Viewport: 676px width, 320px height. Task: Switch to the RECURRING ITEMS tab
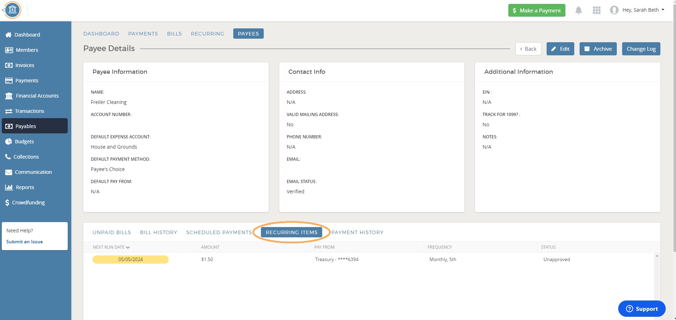291,232
